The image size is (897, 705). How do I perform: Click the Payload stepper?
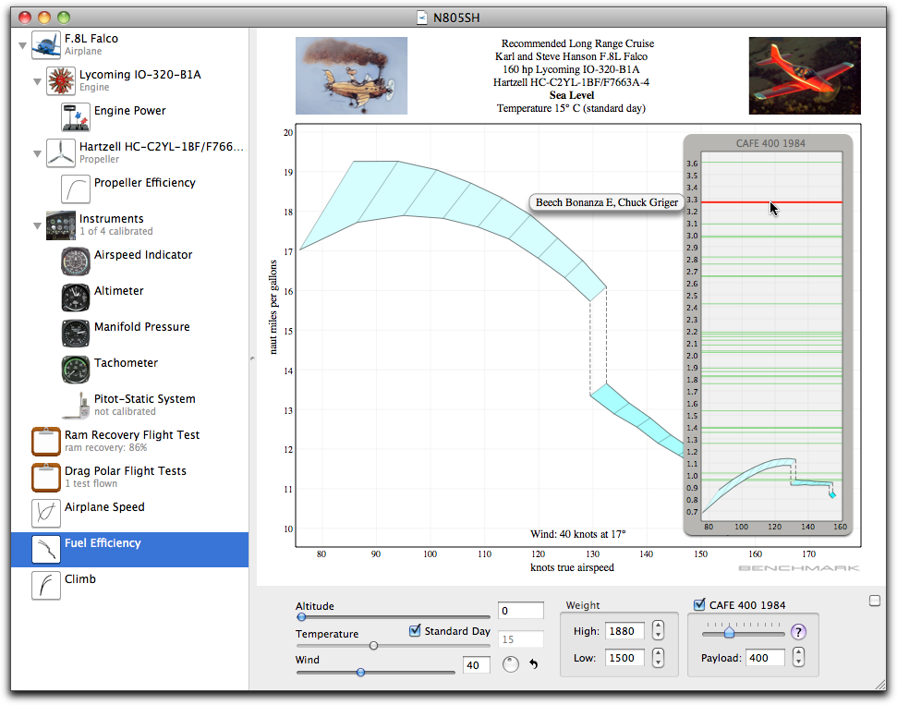(x=798, y=657)
